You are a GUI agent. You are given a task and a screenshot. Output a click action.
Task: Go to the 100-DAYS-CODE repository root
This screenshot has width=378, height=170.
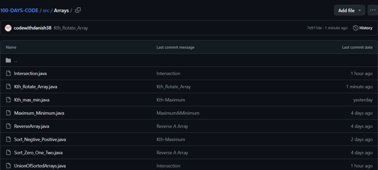click(x=19, y=10)
